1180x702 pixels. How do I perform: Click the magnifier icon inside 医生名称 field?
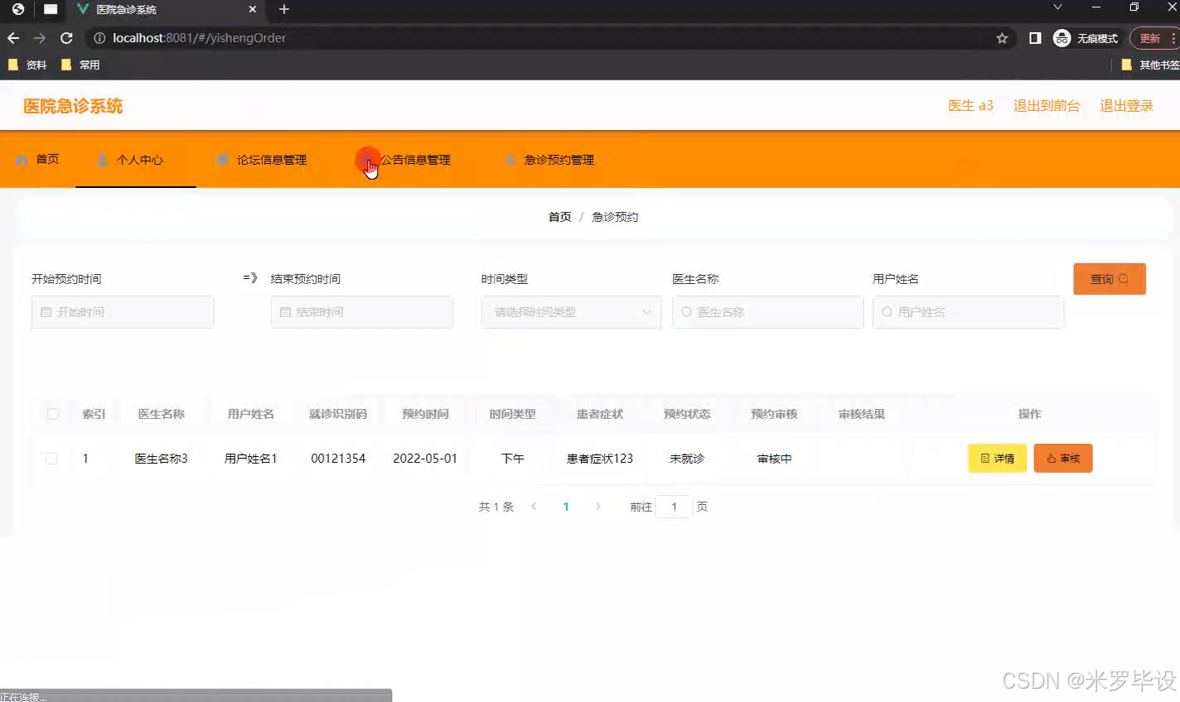coord(687,312)
